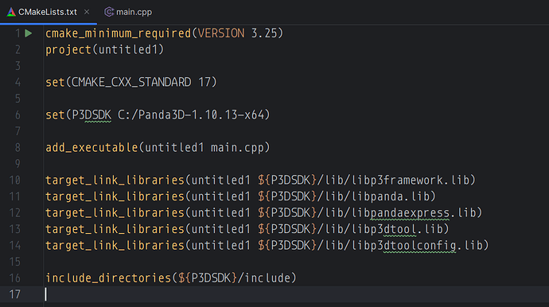Click the add_executable command
The image size is (549, 307).
[91, 147]
